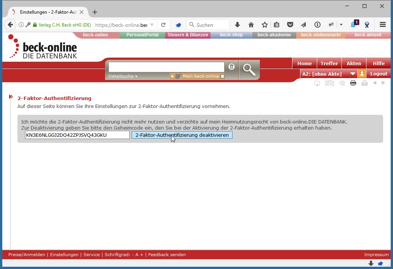Image resolution: width=393 pixels, height=269 pixels.
Task: Select the Einstellungen browser tab
Action: 48,12
